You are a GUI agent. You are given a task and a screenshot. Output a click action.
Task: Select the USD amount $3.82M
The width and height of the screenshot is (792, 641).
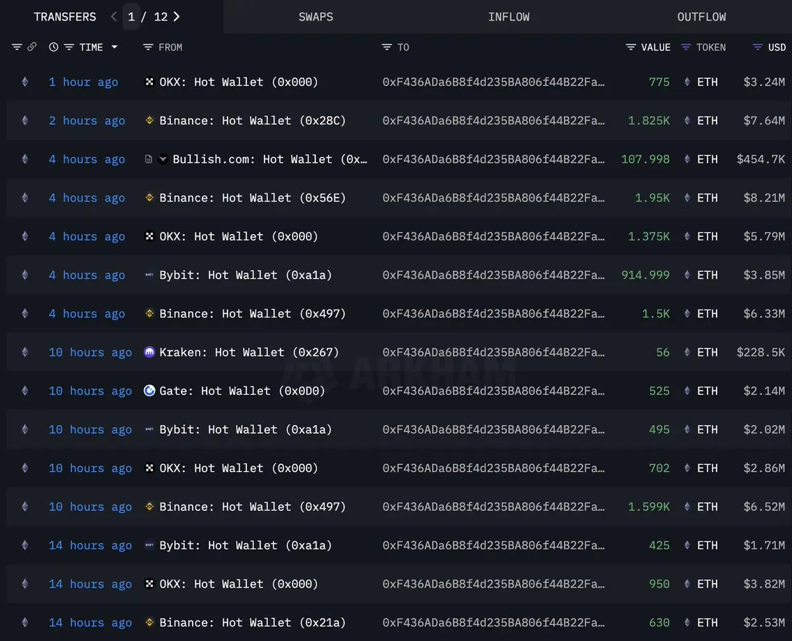click(x=764, y=584)
